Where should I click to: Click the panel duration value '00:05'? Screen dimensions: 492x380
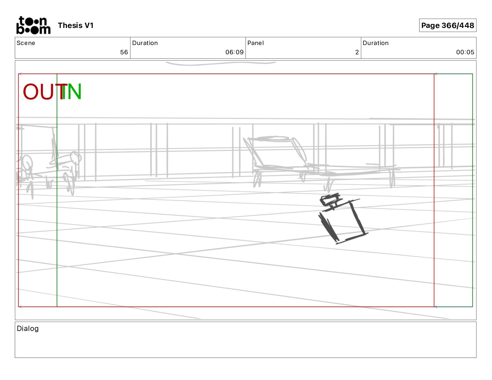(465, 52)
